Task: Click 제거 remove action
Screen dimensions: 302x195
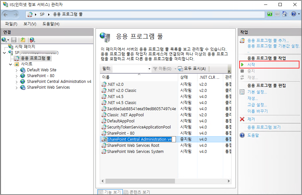Action: 251,119
